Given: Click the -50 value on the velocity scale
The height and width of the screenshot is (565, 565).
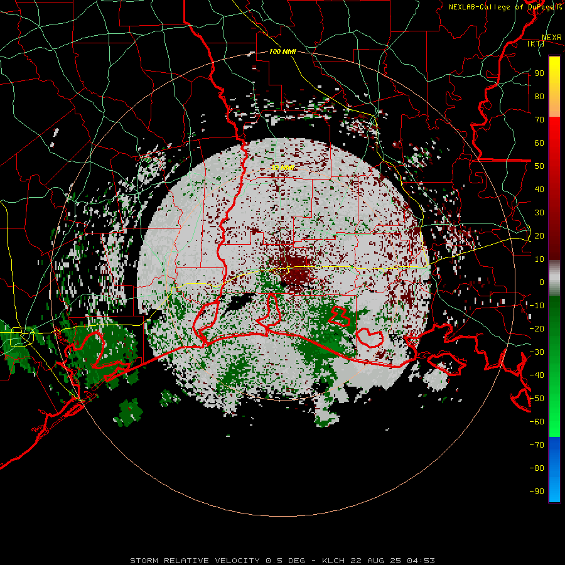Looking at the screenshot, I should 537,399.
